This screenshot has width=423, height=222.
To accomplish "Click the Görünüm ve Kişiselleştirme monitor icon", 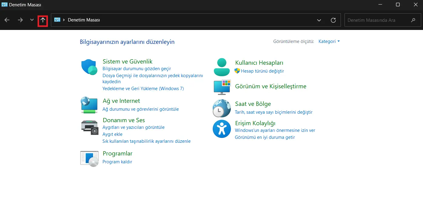I will pos(222,87).
